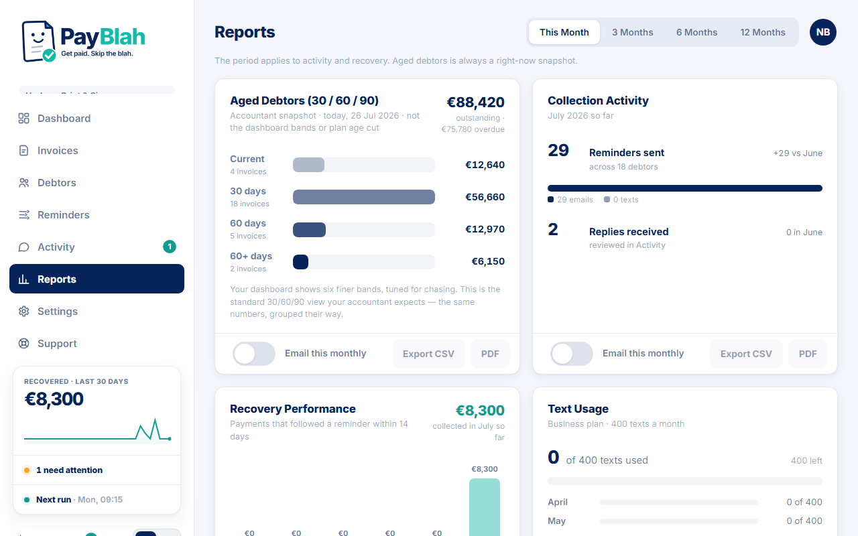Open the Support page
The width and height of the screenshot is (858, 536).
point(97,344)
